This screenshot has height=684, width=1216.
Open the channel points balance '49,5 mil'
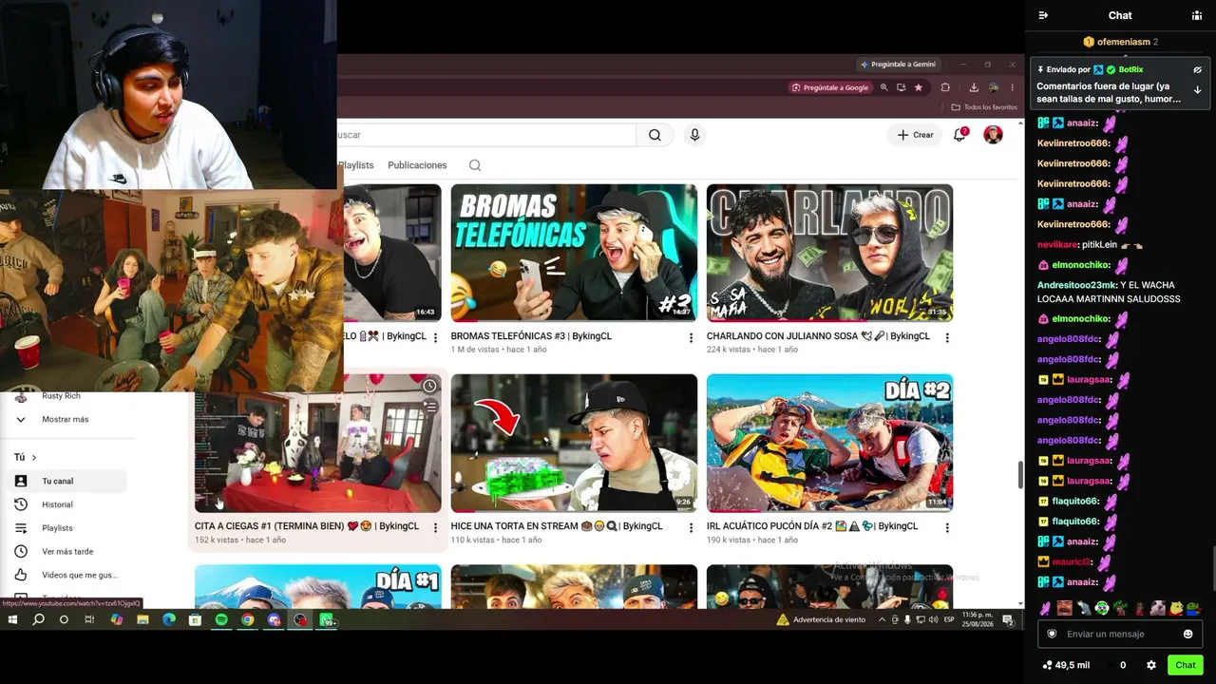[1066, 665]
